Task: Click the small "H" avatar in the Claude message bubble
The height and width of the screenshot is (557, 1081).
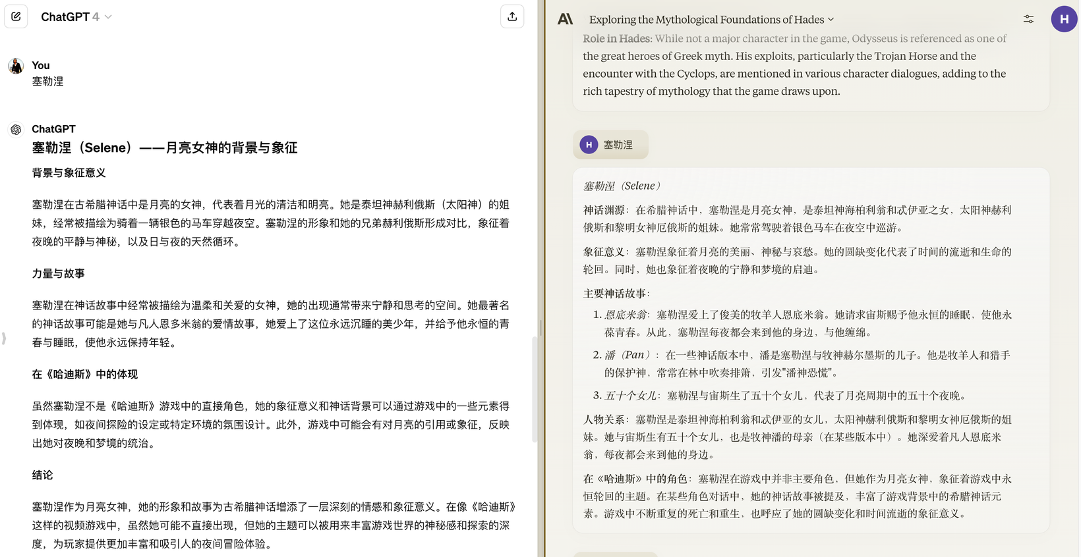Action: click(x=589, y=145)
